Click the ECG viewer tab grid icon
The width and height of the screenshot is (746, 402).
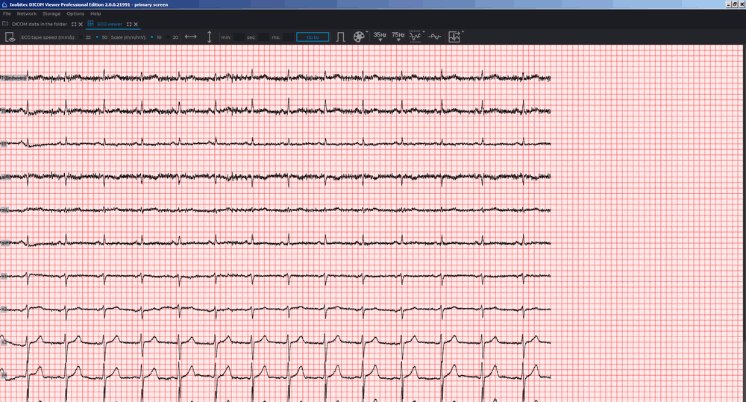pyautogui.click(x=90, y=24)
